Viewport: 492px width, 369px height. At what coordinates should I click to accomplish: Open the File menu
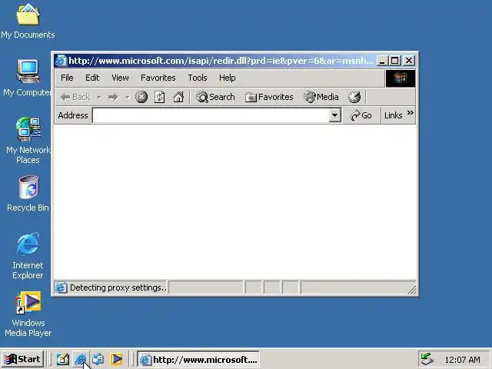click(67, 78)
